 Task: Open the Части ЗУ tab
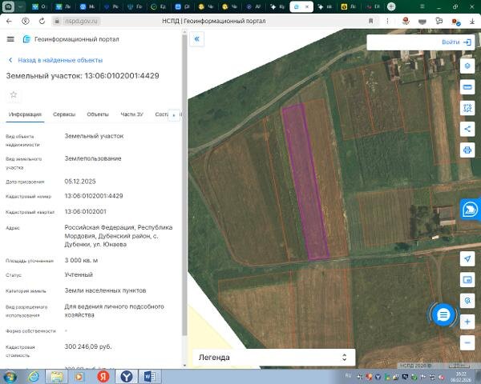click(132, 114)
